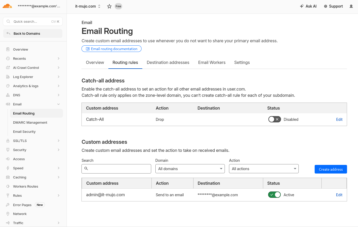Click the Workers Routes icon

point(8,186)
